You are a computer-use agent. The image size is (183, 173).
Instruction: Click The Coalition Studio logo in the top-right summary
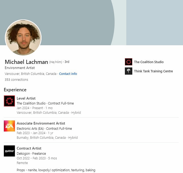(128, 62)
